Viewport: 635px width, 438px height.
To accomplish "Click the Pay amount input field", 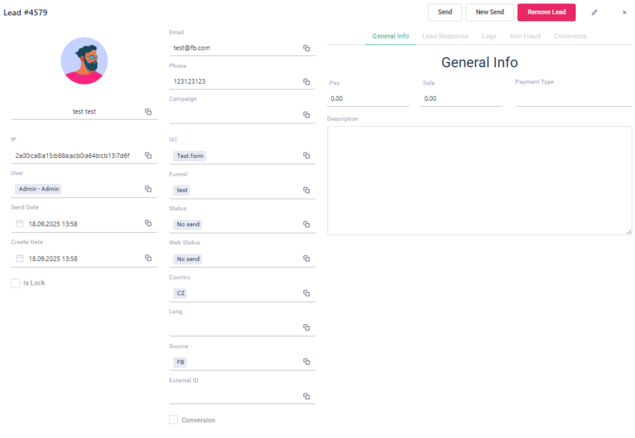I will [368, 99].
